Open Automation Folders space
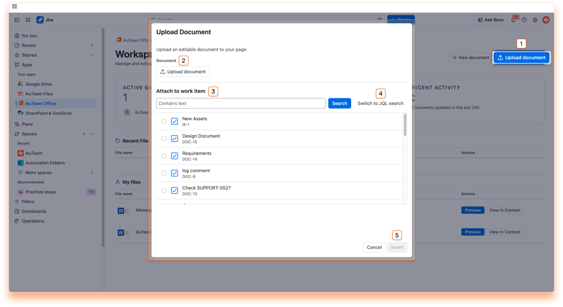The image size is (563, 307). click(45, 163)
